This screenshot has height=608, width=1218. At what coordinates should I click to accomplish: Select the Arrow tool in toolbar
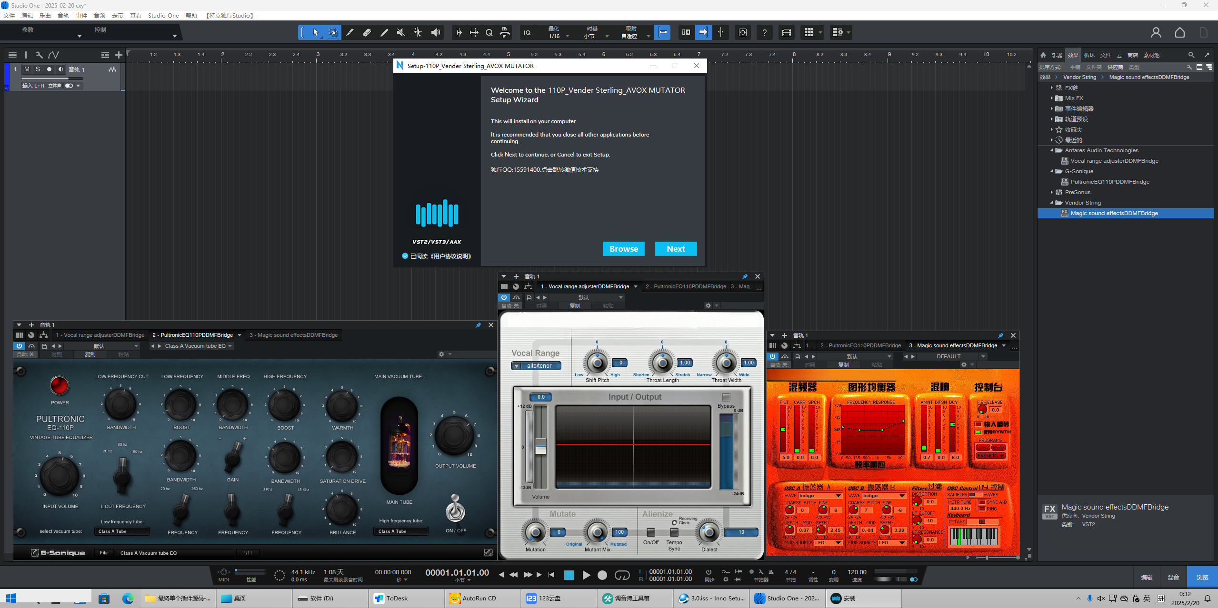click(x=316, y=32)
